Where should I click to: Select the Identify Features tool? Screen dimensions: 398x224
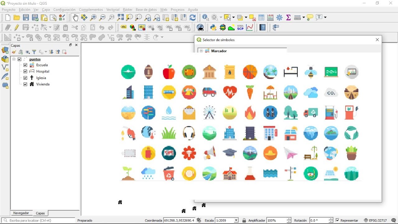206,18
